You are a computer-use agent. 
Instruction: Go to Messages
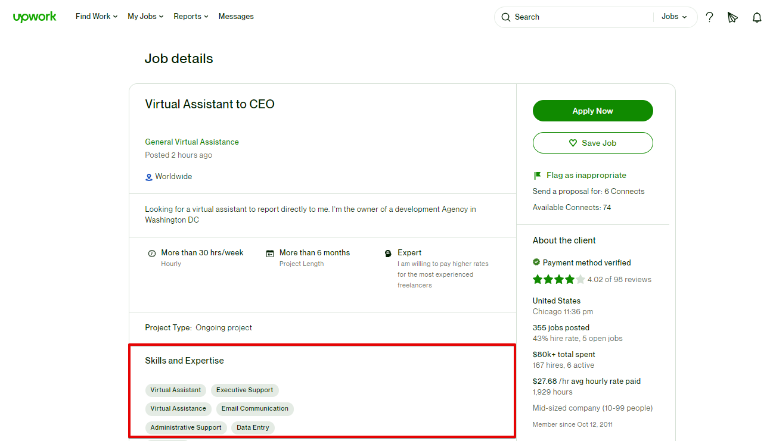[x=236, y=17]
